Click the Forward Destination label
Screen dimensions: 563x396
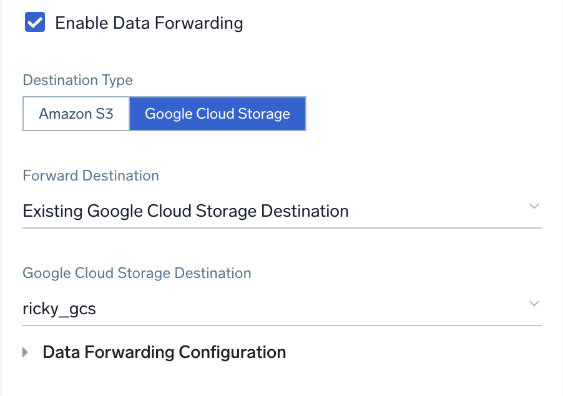(91, 176)
